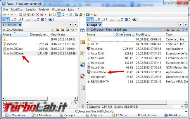Click F3 Visualizza button
The image size is (190, 119).
click(x=15, y=115)
